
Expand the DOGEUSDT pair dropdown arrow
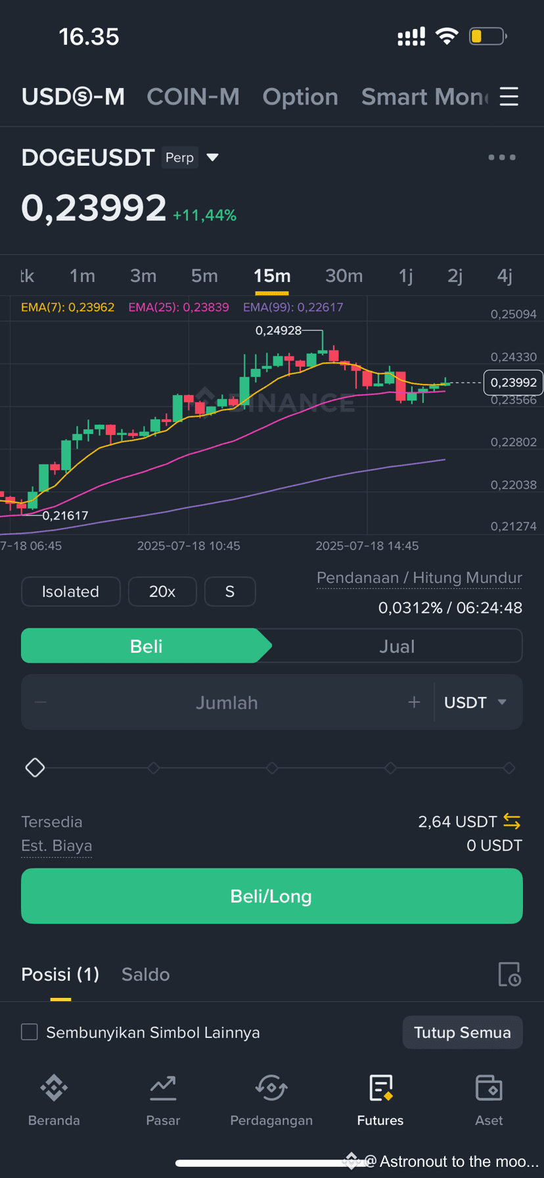[212, 158]
